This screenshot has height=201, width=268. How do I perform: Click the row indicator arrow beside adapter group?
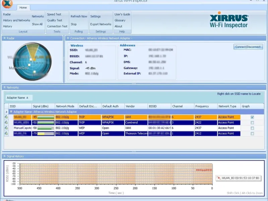pos(6,112)
